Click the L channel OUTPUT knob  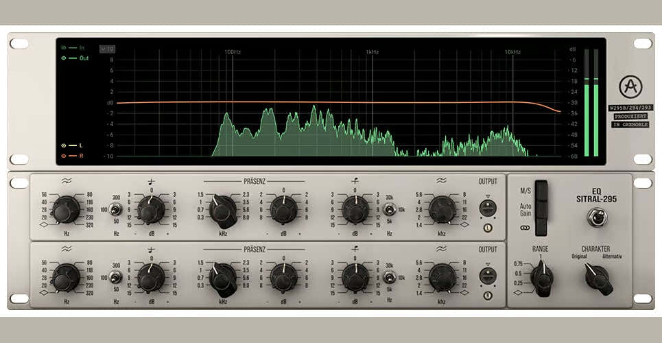pos(488,208)
